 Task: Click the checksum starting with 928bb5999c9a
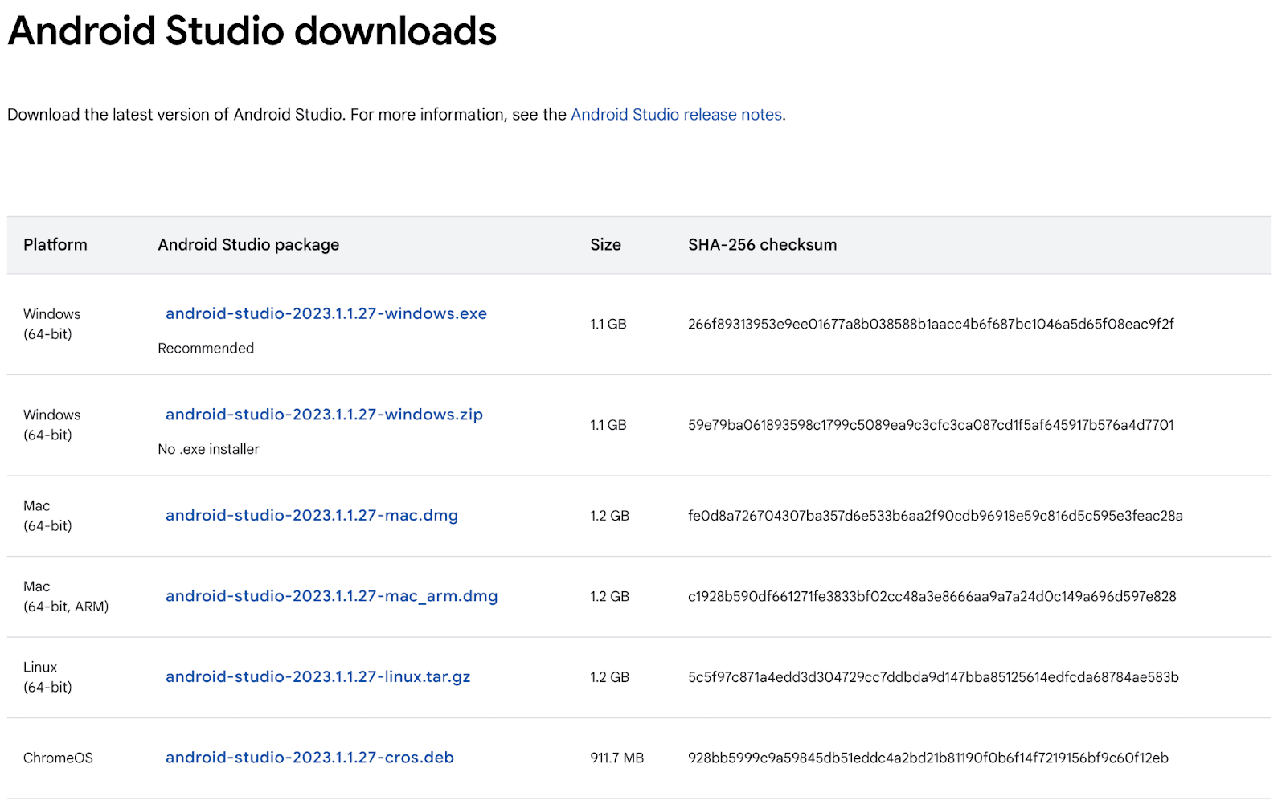click(928, 758)
